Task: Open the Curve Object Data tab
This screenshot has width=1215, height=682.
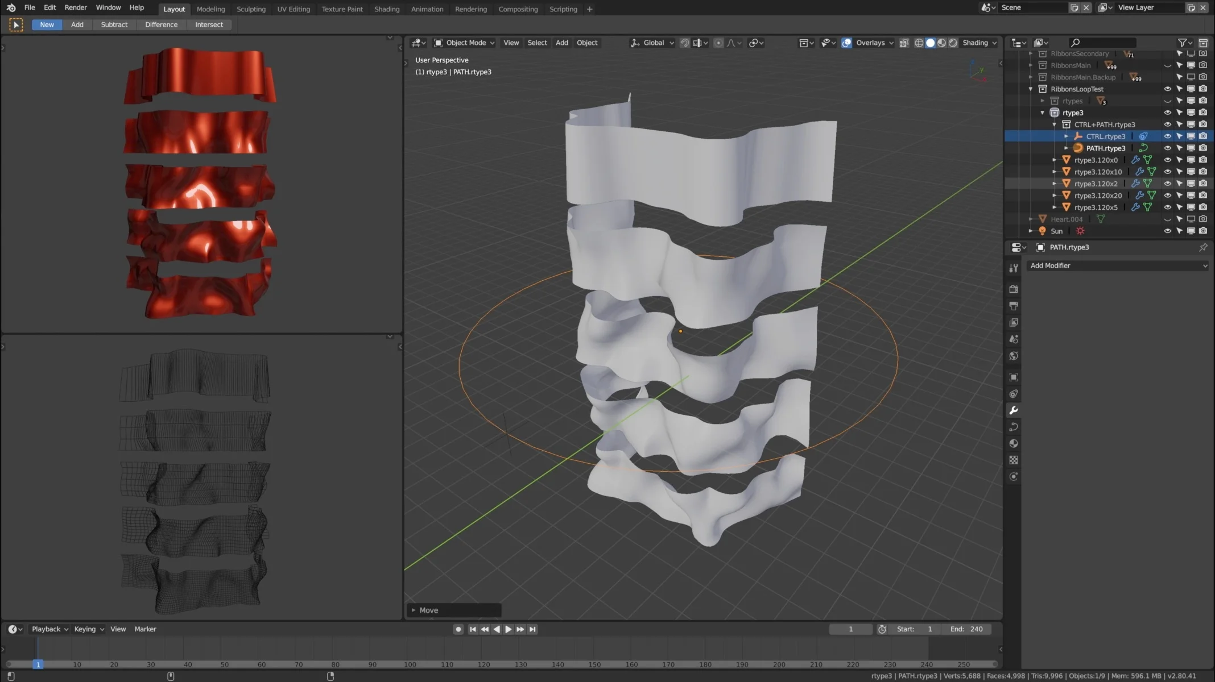Action: pyautogui.click(x=1014, y=427)
